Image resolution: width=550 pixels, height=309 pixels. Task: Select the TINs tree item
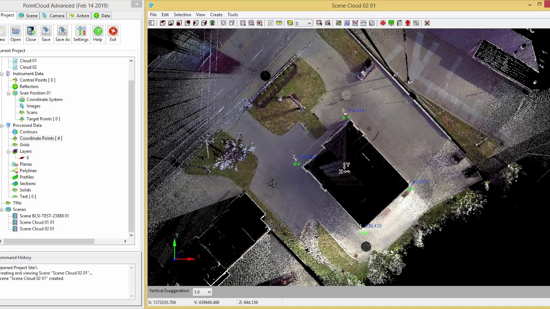pyautogui.click(x=17, y=203)
